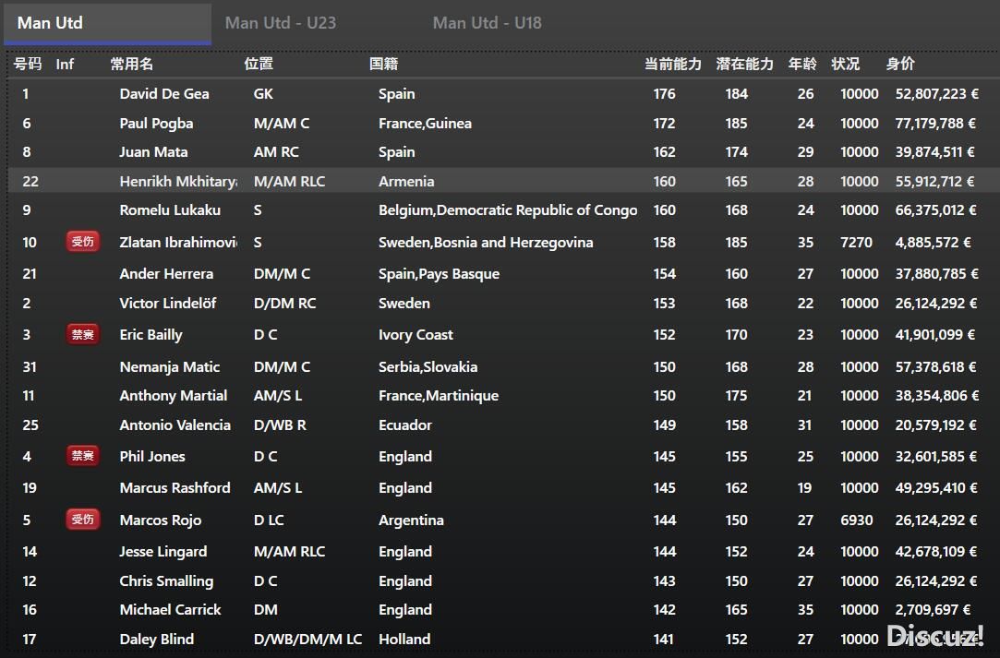1000x658 pixels.
Task: Click Pogba's nationality France,Guinea
Action: point(426,123)
